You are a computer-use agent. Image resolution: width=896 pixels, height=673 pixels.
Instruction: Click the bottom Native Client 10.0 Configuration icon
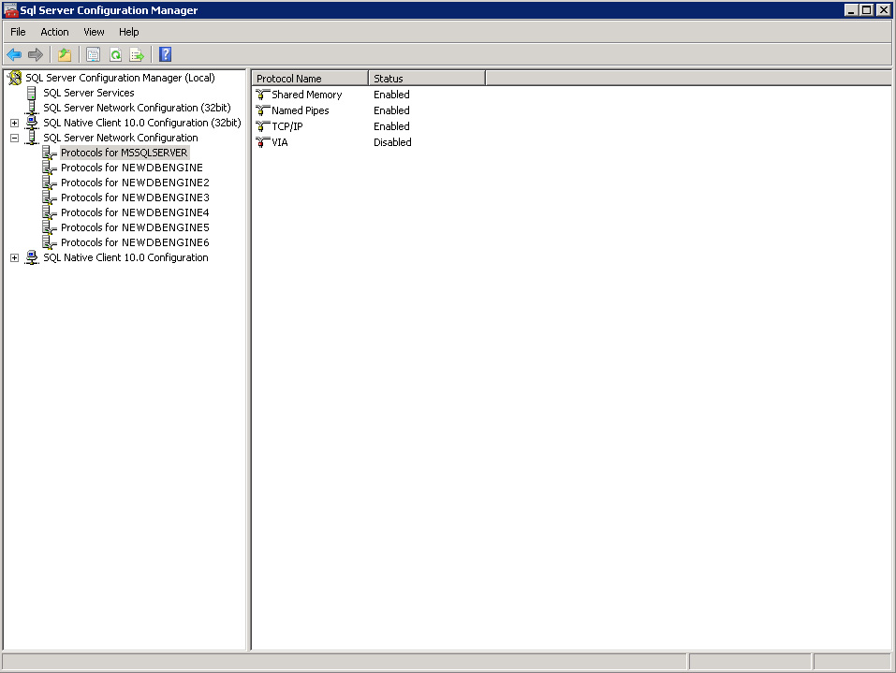pos(32,257)
